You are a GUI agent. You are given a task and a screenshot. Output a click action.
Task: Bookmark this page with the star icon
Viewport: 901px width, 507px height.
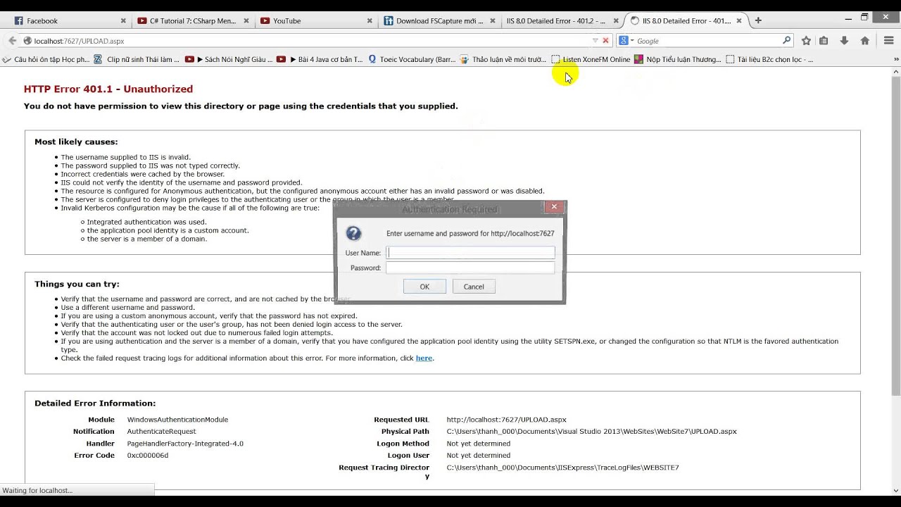pos(806,41)
